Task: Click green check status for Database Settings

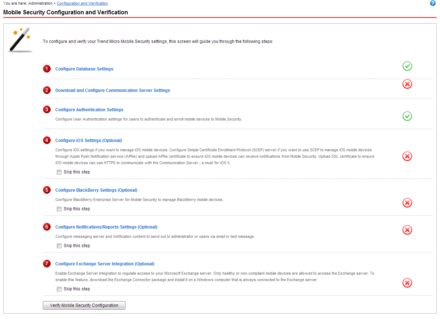Action: click(407, 66)
